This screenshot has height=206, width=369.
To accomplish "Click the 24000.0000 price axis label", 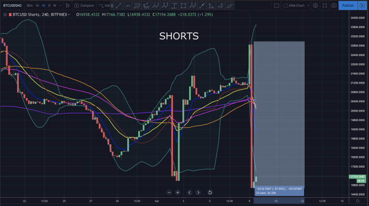I will (358, 18).
